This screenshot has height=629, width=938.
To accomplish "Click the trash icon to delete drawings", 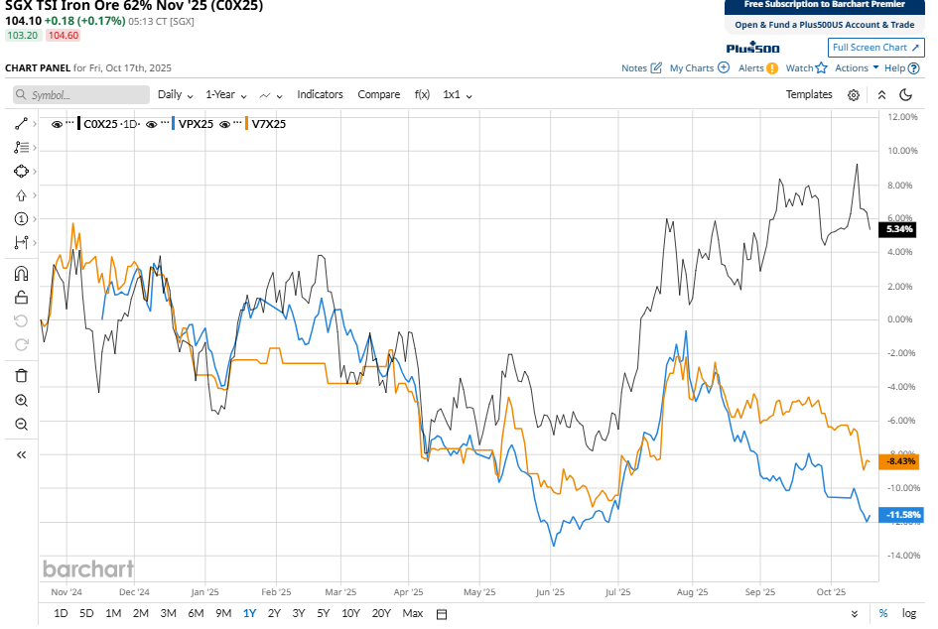I will pyautogui.click(x=21, y=375).
